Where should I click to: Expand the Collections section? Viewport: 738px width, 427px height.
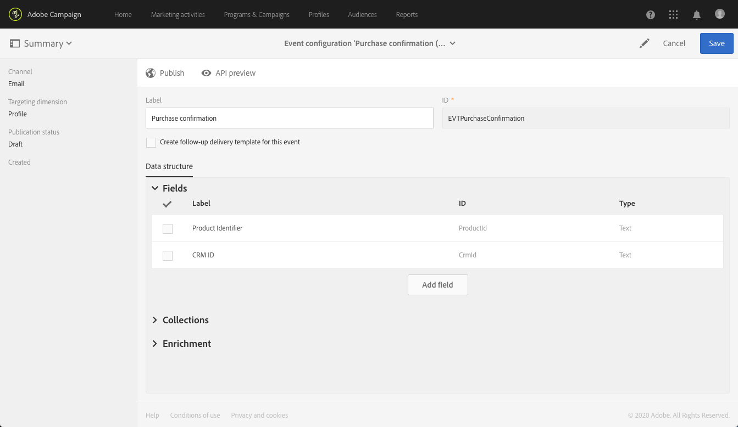point(155,320)
